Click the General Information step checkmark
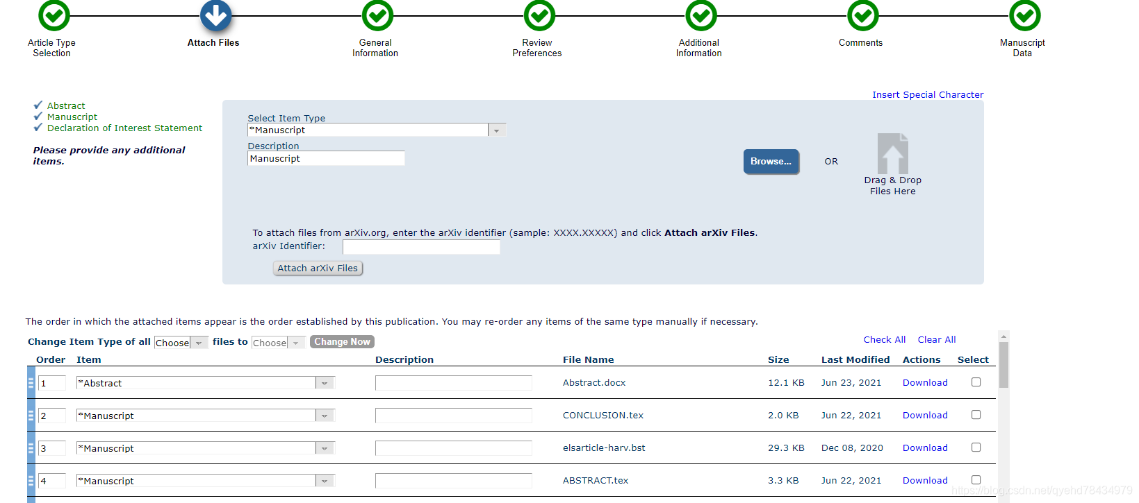The height and width of the screenshot is (503, 1139). [377, 15]
